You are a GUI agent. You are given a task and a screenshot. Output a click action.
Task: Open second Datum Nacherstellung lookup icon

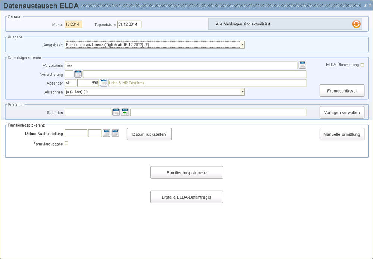(x=115, y=133)
